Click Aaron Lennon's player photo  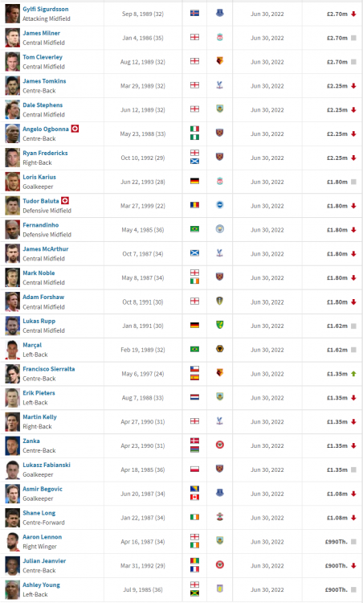point(12,542)
